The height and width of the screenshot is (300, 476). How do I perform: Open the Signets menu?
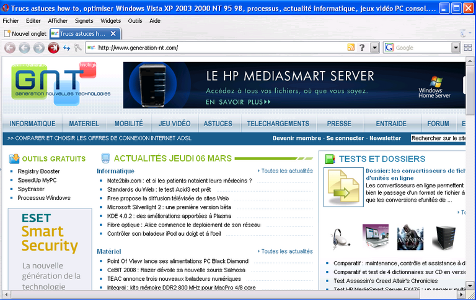(84, 20)
